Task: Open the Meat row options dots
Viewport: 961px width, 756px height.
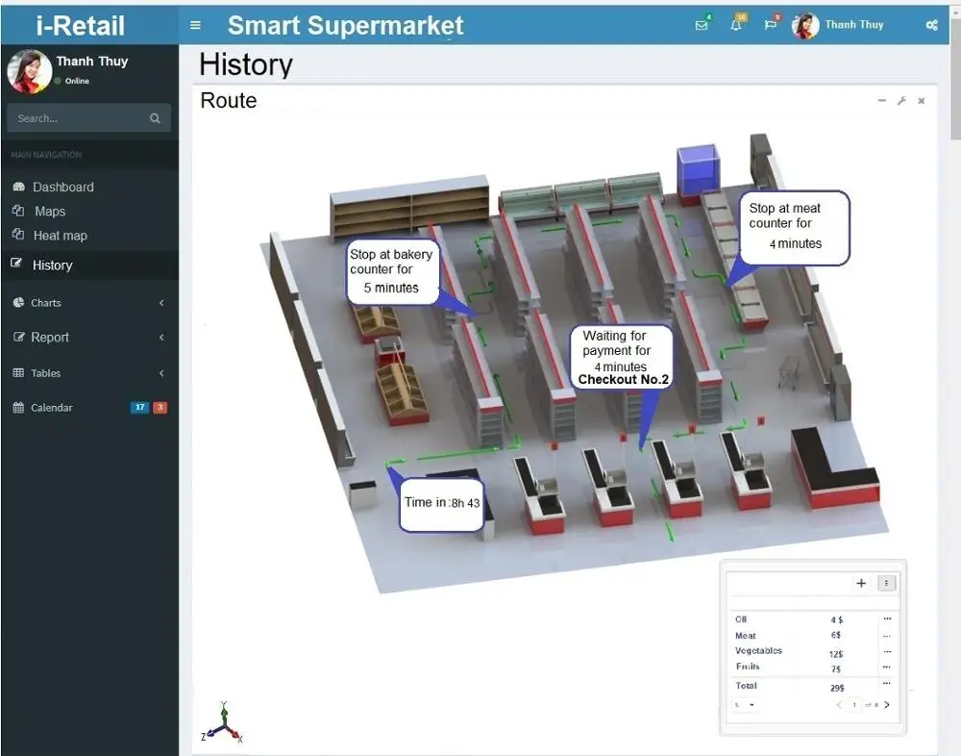Action: point(887,636)
